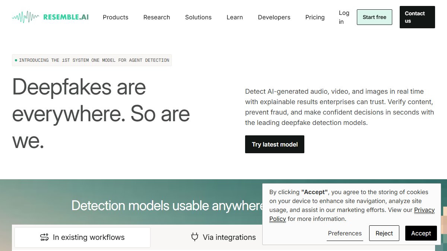Click the Contact us button
The height and width of the screenshot is (251, 447).
coord(417,17)
